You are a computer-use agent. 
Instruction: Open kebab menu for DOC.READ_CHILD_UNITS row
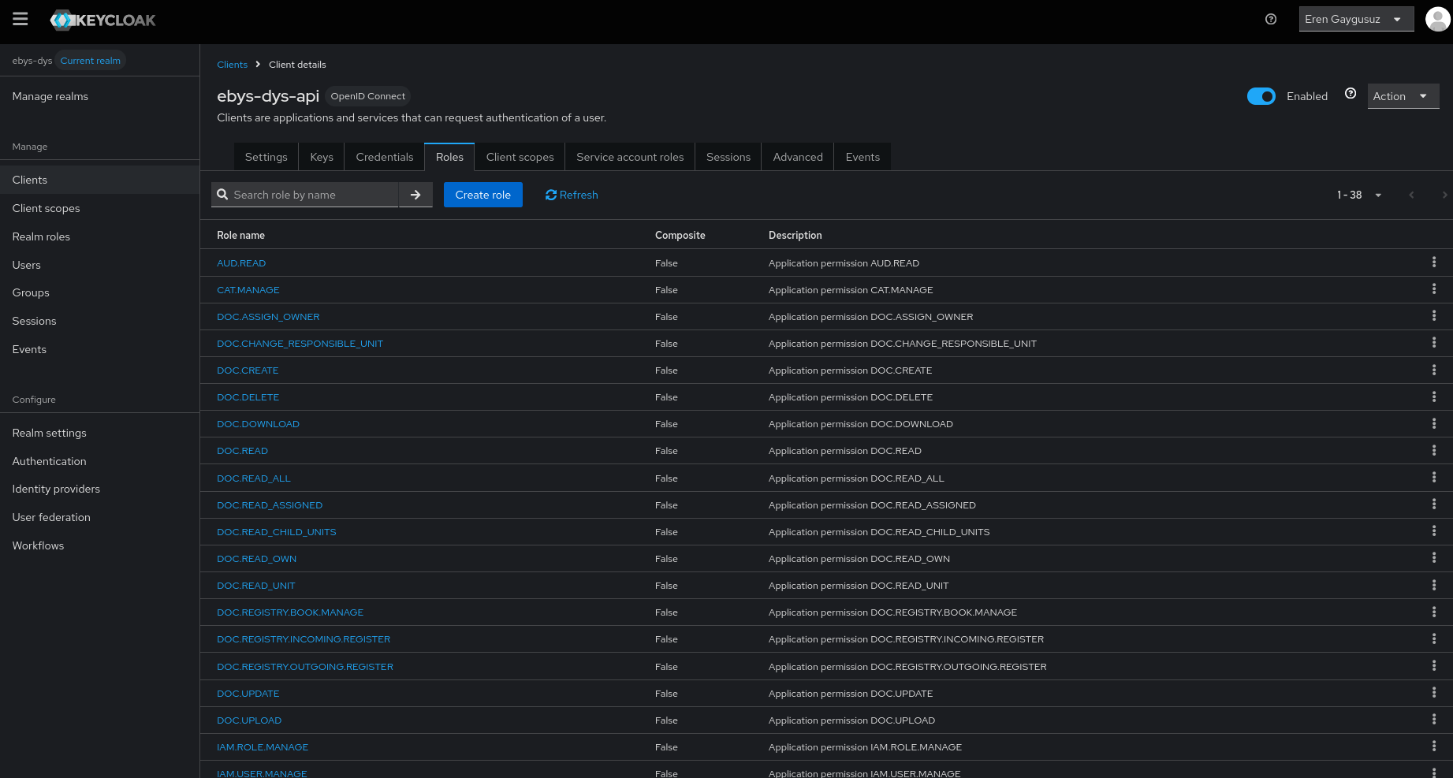1434,530
